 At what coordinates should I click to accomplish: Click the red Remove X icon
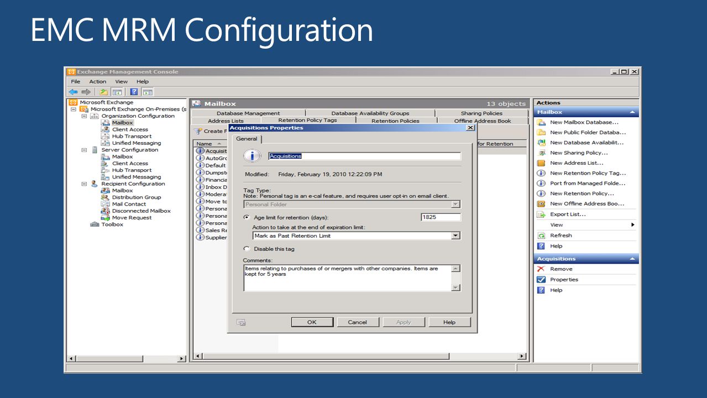[542, 269]
